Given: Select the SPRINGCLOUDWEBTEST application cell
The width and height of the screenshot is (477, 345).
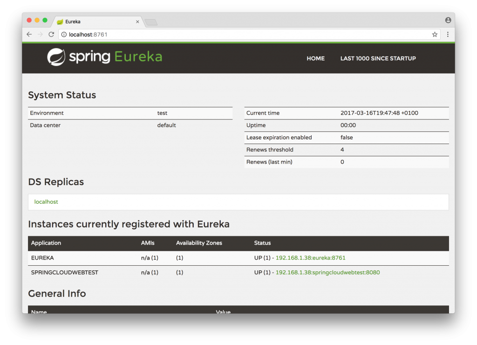Looking at the screenshot, I should (x=64, y=273).
